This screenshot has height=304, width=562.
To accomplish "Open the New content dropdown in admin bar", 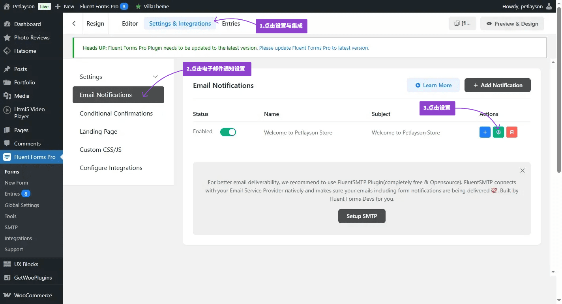I will point(65,6).
